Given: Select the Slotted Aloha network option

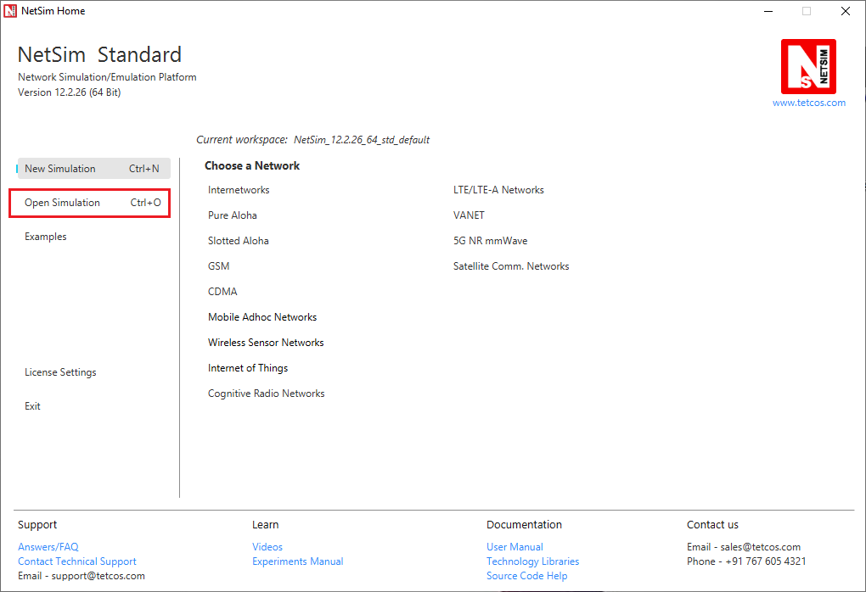Looking at the screenshot, I should point(238,241).
